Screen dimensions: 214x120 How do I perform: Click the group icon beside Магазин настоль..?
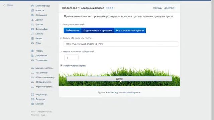click(32, 68)
